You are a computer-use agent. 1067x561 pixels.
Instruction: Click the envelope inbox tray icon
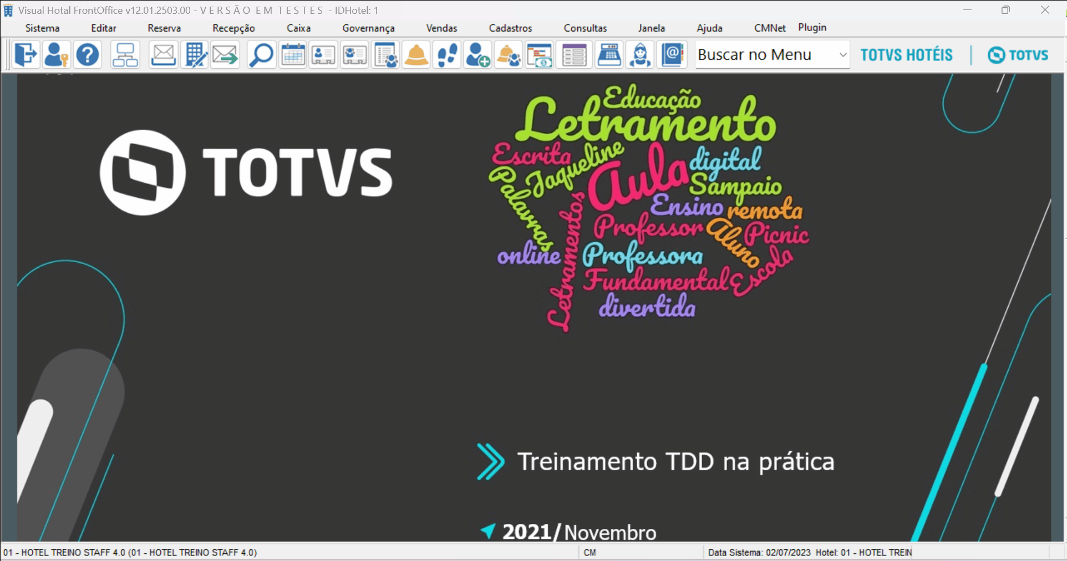tap(163, 55)
